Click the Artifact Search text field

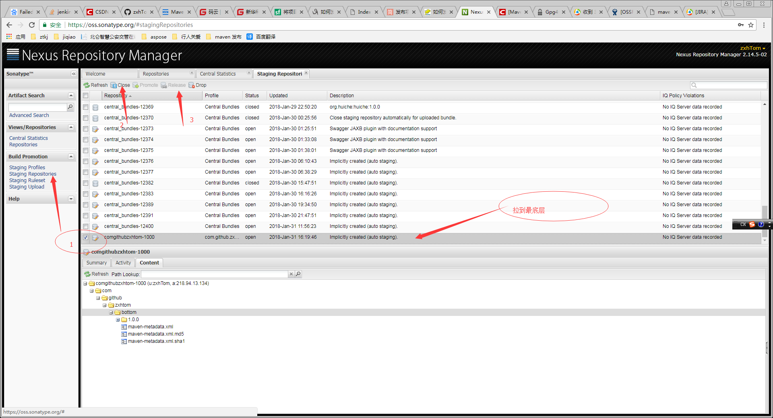pos(37,107)
